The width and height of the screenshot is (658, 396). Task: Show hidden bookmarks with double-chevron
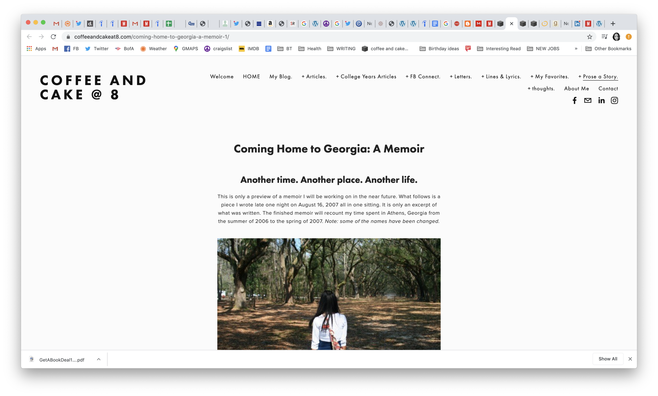[576, 49]
